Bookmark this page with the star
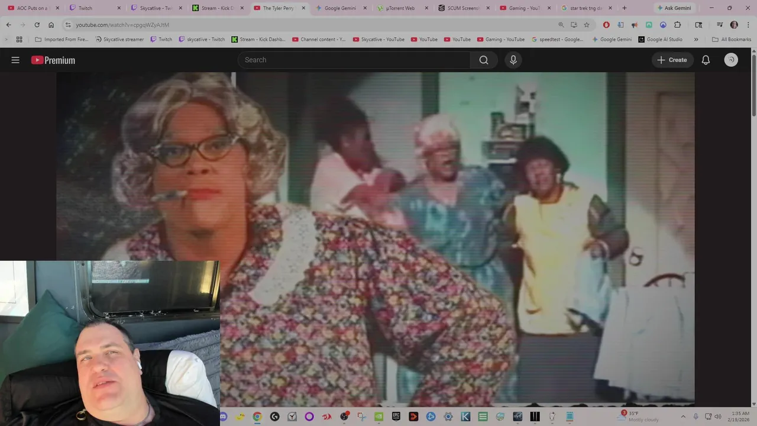This screenshot has height=426, width=757. click(x=587, y=25)
